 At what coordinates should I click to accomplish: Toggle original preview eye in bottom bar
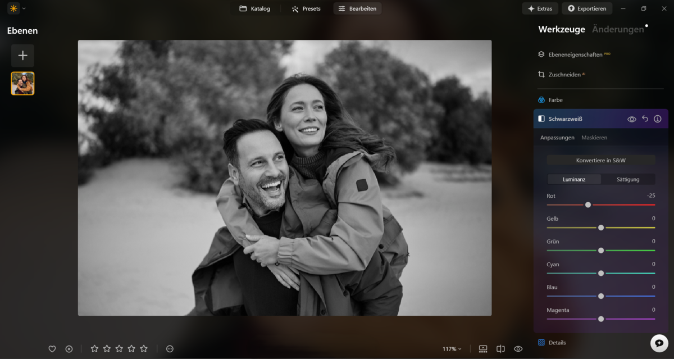click(518, 349)
